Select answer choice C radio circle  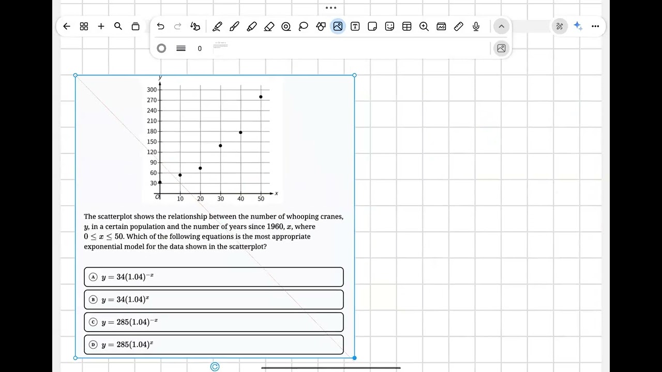pyautogui.click(x=93, y=322)
